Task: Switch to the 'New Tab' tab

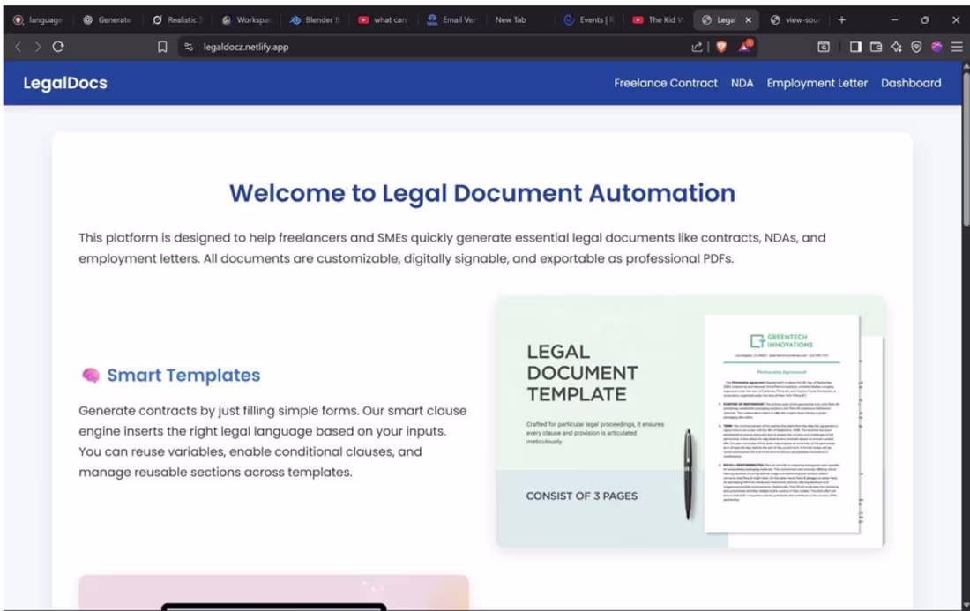Action: coord(521,19)
